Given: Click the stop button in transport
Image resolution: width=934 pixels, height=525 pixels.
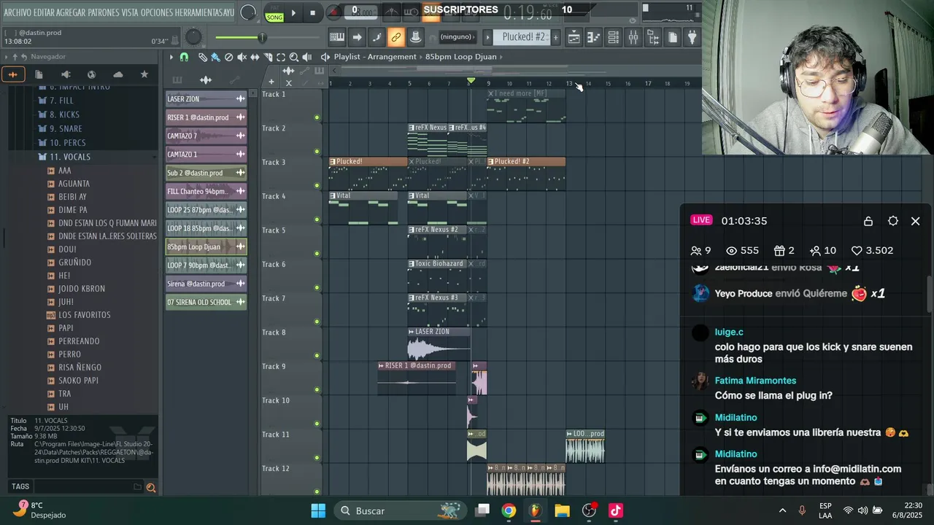Looking at the screenshot, I should 312,12.
